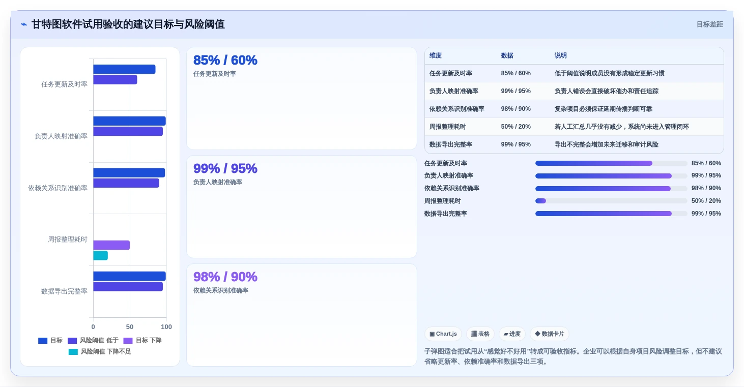The height and width of the screenshot is (387, 744).
Task: Click the cyan 周报整理耗时 threshold bar
Action: pos(100,255)
